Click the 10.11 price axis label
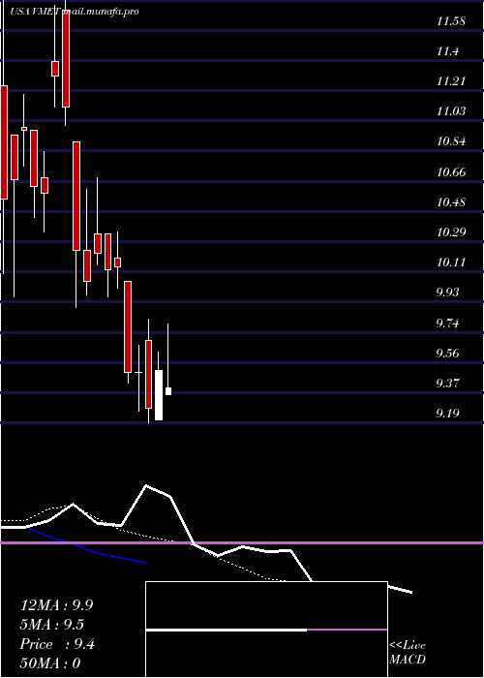484x678 pixels. 451,262
